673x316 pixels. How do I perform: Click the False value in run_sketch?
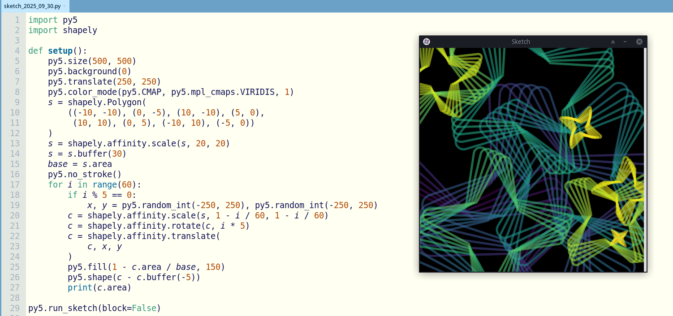[144, 308]
